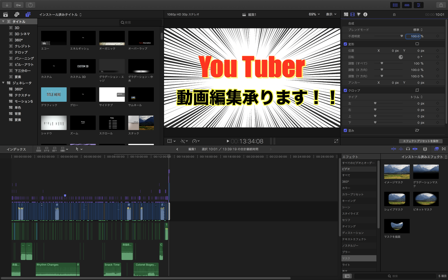Add keyframe for 回転 rotation

tap(437, 57)
